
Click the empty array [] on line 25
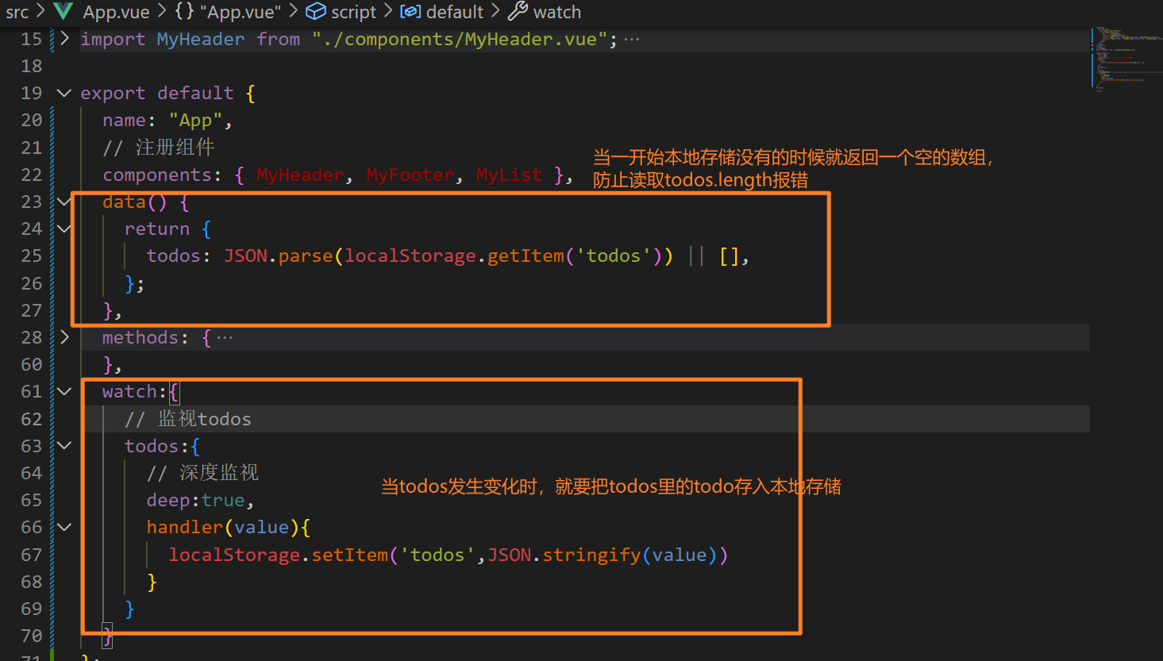(x=730, y=256)
